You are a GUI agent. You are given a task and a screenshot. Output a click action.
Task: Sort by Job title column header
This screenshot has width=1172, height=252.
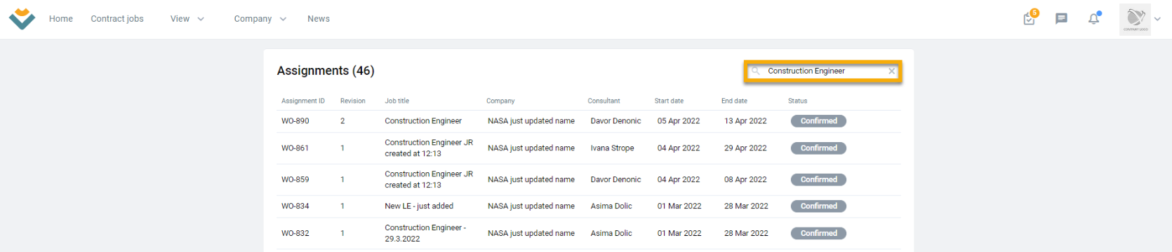coord(397,101)
